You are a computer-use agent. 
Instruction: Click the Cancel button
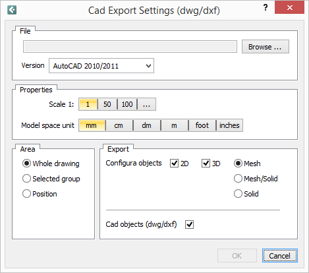tap(280, 256)
